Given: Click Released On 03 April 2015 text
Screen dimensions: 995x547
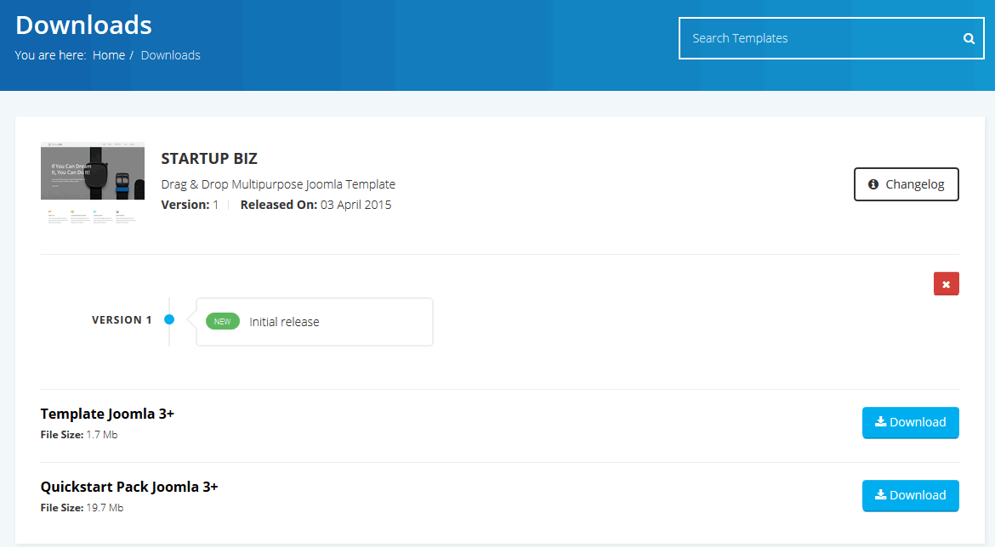Looking at the screenshot, I should point(316,205).
